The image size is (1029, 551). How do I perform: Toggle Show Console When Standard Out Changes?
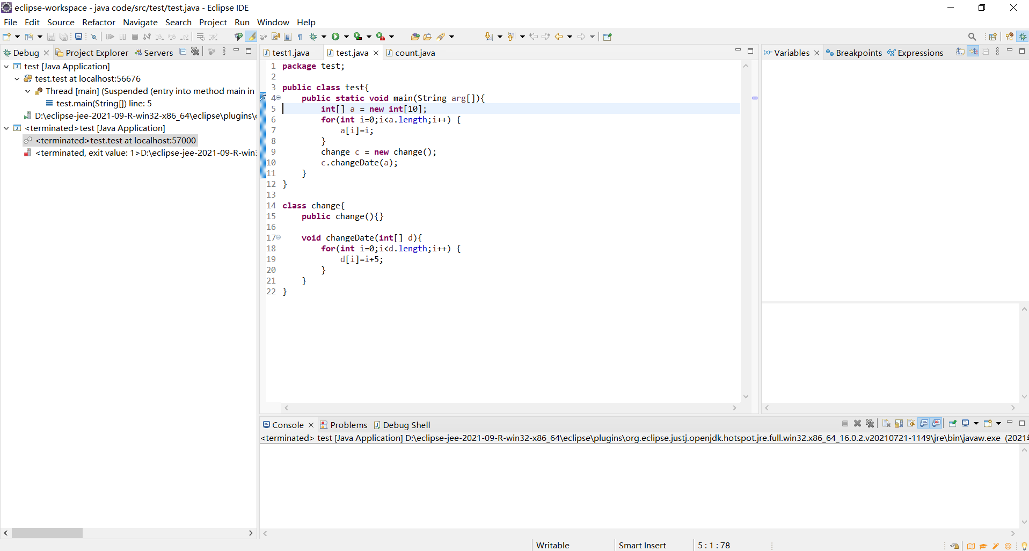tap(923, 424)
